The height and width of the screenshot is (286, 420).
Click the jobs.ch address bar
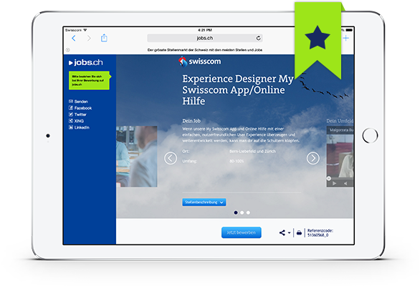coord(205,38)
